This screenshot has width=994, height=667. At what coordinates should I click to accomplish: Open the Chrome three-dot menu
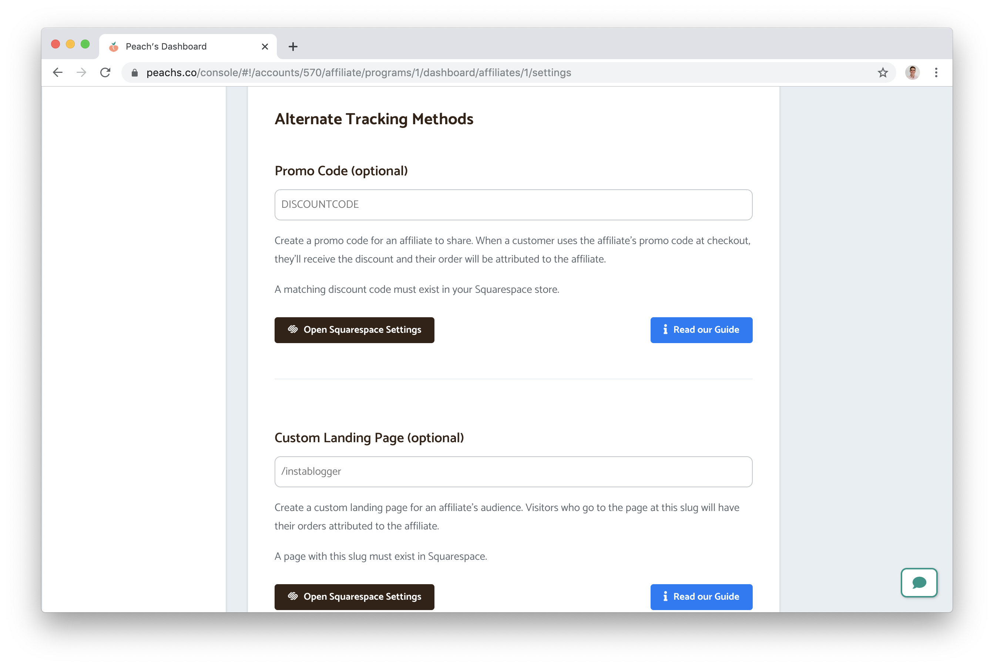(x=936, y=73)
